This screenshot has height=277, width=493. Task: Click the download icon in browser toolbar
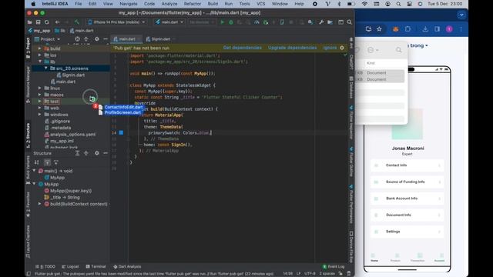[425, 29]
